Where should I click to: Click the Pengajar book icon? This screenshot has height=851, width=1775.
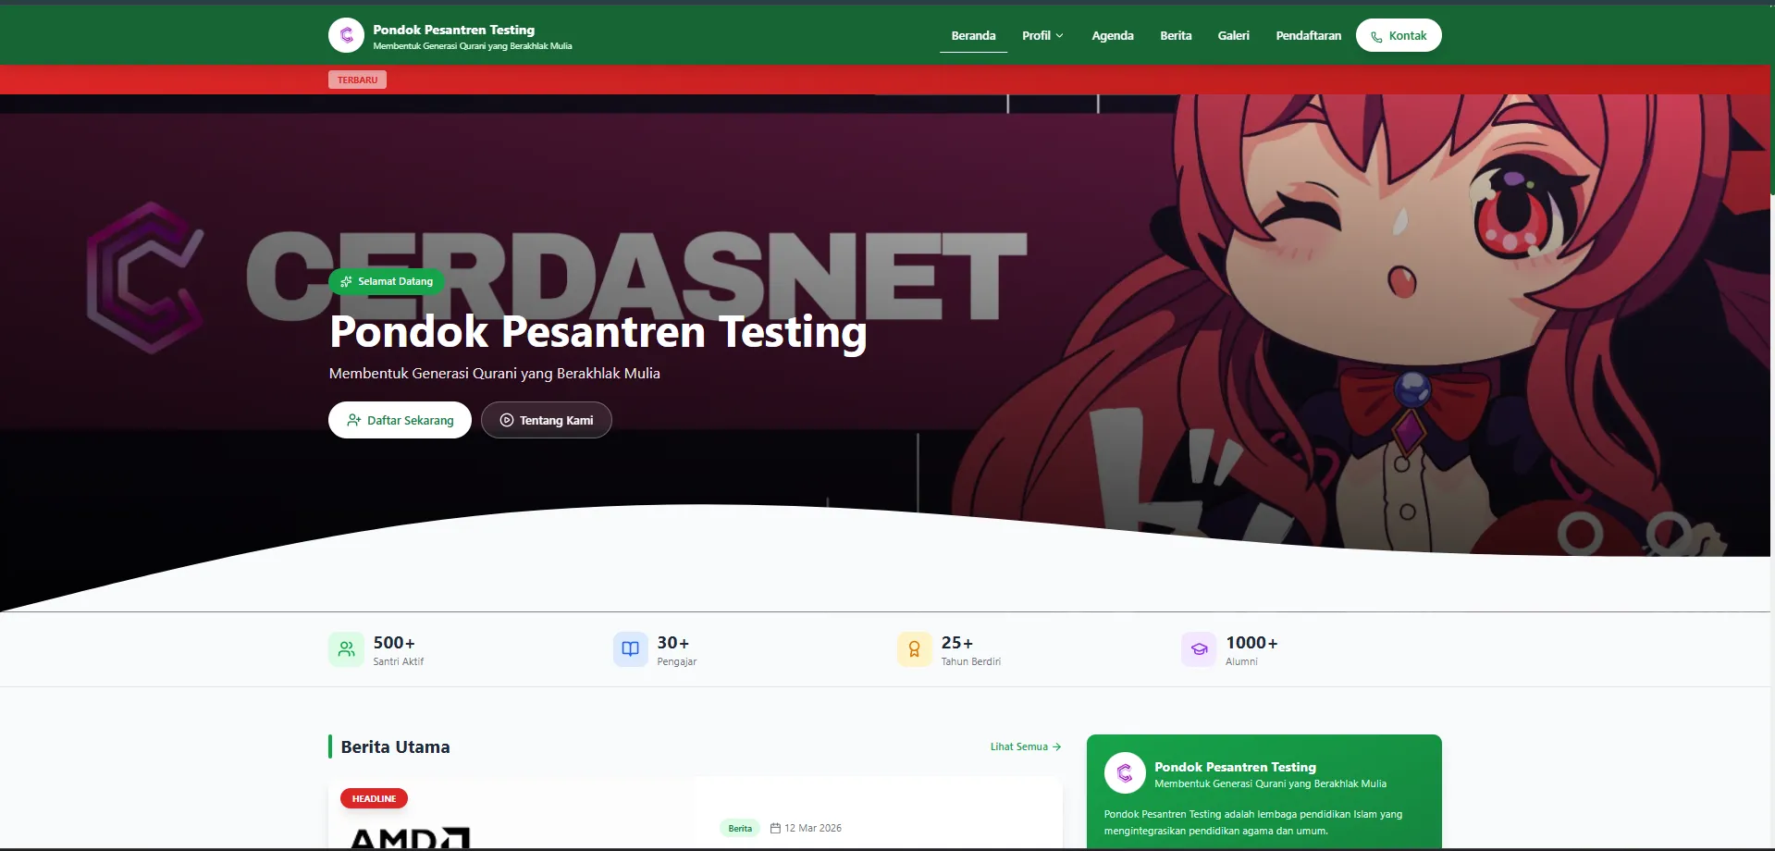tap(630, 649)
